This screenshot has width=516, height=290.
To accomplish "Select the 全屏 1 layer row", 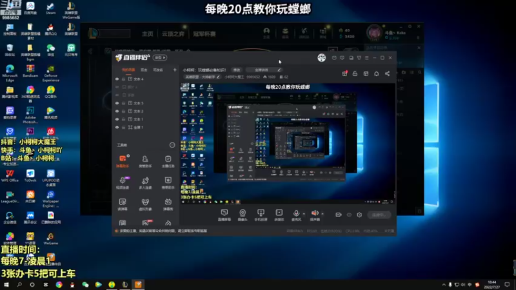I will tap(146, 127).
